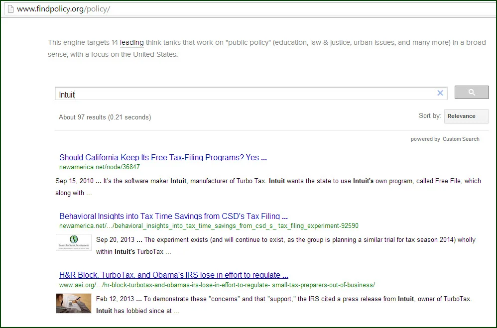
Task: Click the 'leading' link in the description
Action: 132,42
